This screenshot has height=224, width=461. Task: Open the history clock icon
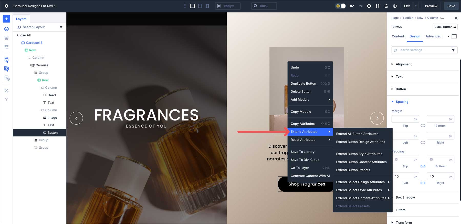[x=369, y=6]
